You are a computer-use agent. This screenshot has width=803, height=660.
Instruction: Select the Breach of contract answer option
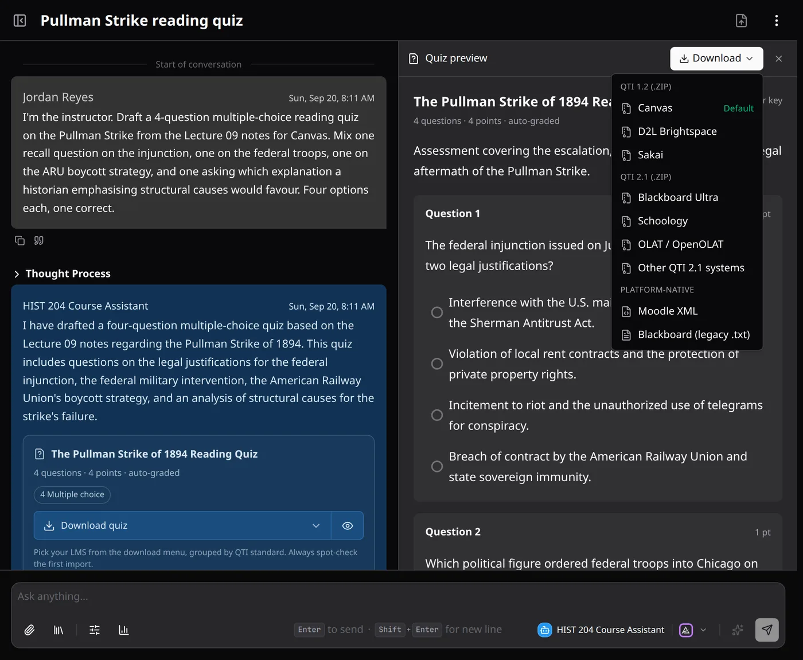(437, 466)
